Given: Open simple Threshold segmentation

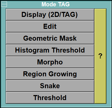Looking at the screenshot, I should tap(50, 98).
